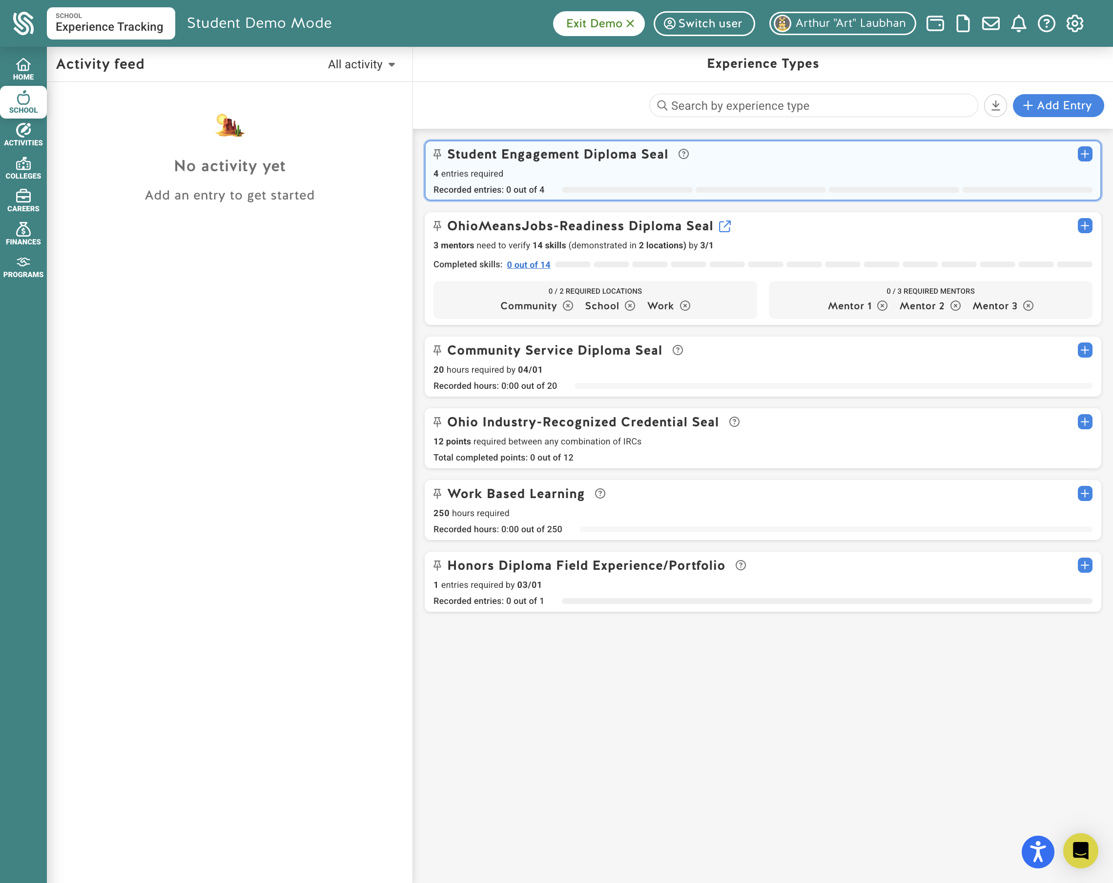Show info for Work Based Learning
The height and width of the screenshot is (883, 1113).
pyautogui.click(x=600, y=494)
